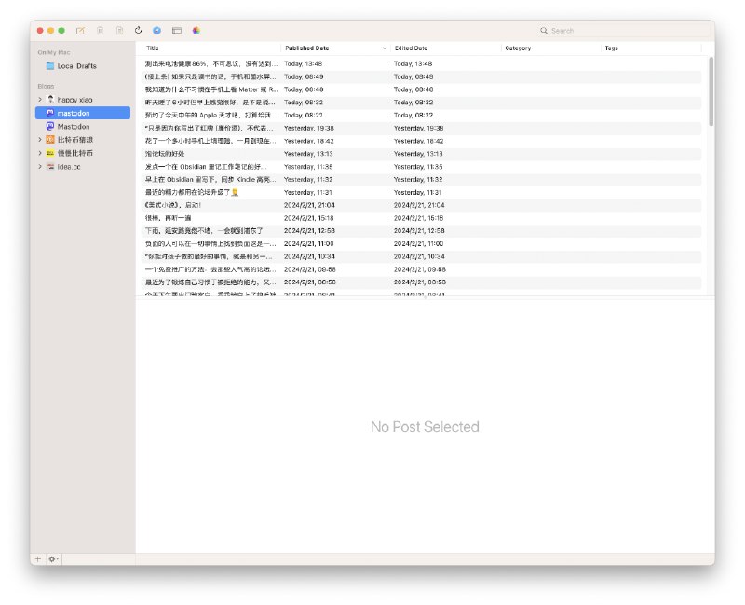745x605 pixels.
Task: Open the unselected capitalized Mastodon blog
Action: (73, 126)
